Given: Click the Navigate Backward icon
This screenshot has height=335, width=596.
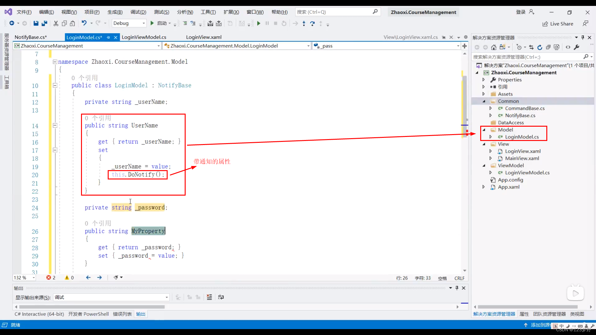Looking at the screenshot, I should tap(12, 23).
